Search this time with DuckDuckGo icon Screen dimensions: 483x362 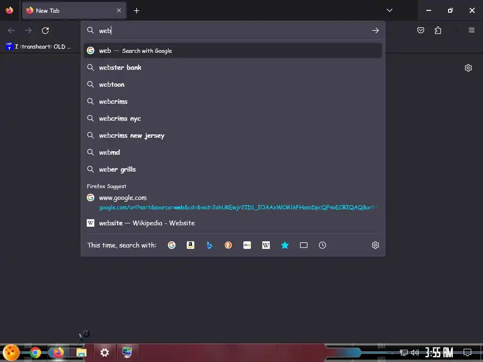(228, 245)
